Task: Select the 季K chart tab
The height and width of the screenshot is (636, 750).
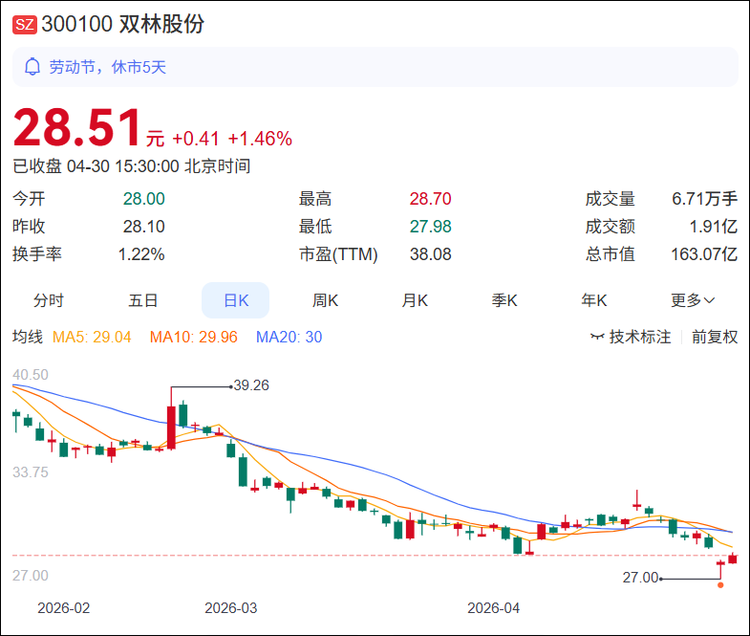Action: pyautogui.click(x=504, y=300)
